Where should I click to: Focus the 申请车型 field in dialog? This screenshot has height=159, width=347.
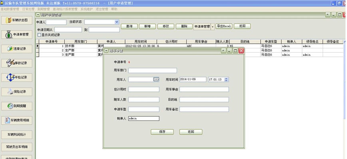[144, 109]
